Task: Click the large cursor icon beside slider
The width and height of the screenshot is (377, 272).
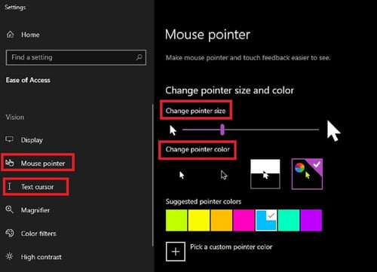Action: 333,131
